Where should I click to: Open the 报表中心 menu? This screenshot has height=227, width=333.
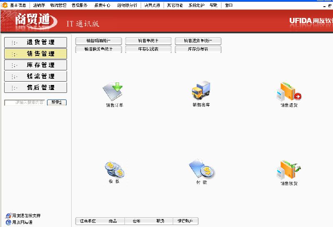click(x=102, y=5)
